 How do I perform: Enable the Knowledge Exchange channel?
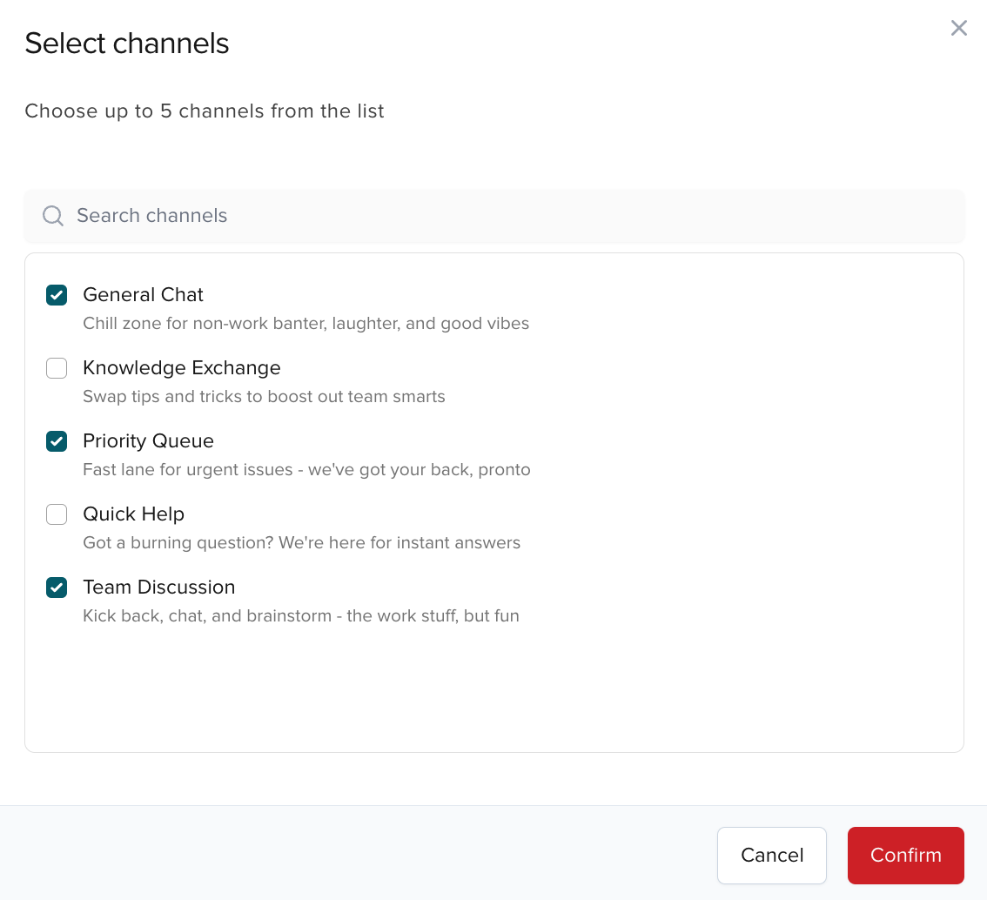(56, 368)
